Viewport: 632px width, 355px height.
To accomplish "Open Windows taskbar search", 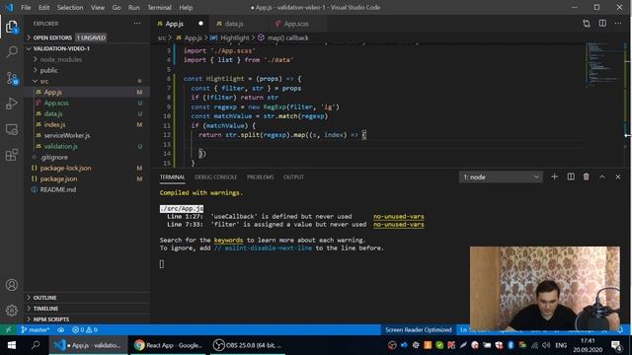I will click(x=36, y=345).
